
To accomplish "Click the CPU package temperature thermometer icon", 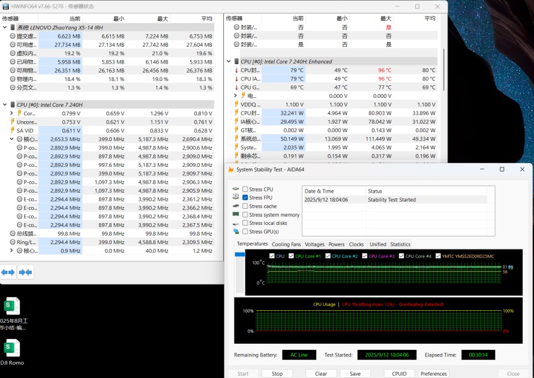I will click(236, 70).
